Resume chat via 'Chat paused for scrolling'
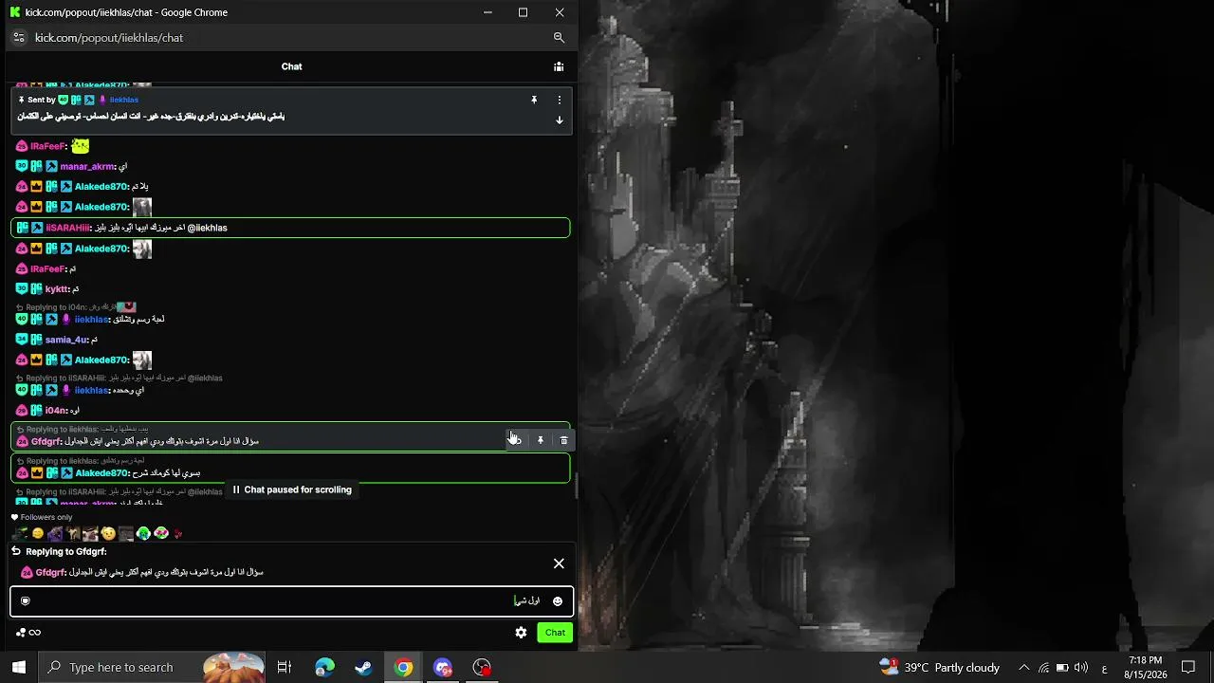 (x=292, y=489)
